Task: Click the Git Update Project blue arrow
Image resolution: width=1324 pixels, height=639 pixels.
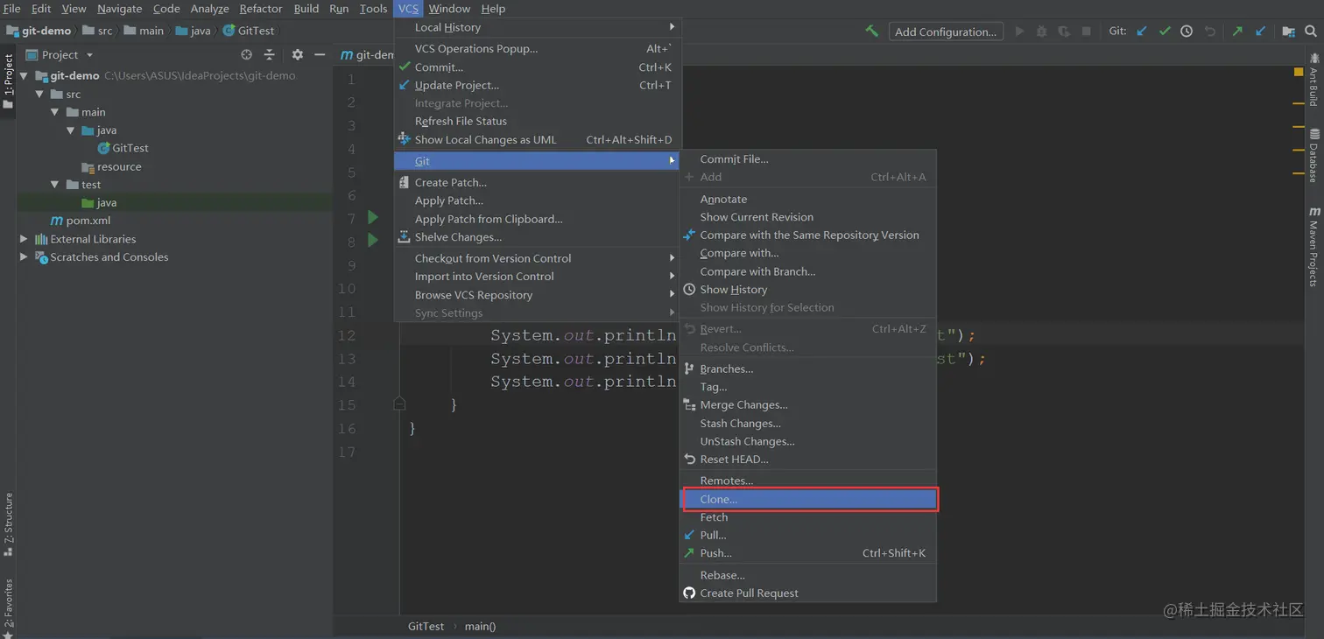Action: [1142, 31]
